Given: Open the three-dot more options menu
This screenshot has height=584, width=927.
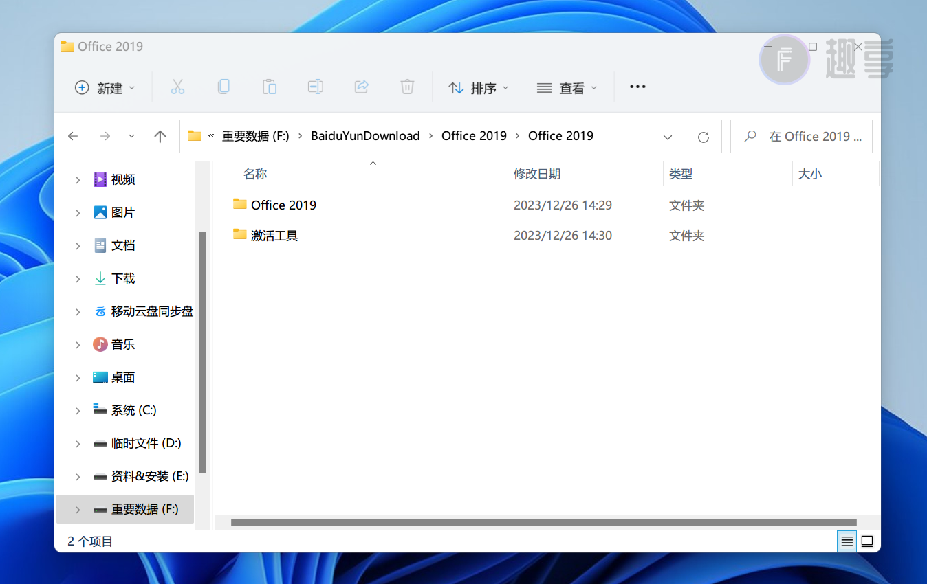Looking at the screenshot, I should (x=637, y=87).
